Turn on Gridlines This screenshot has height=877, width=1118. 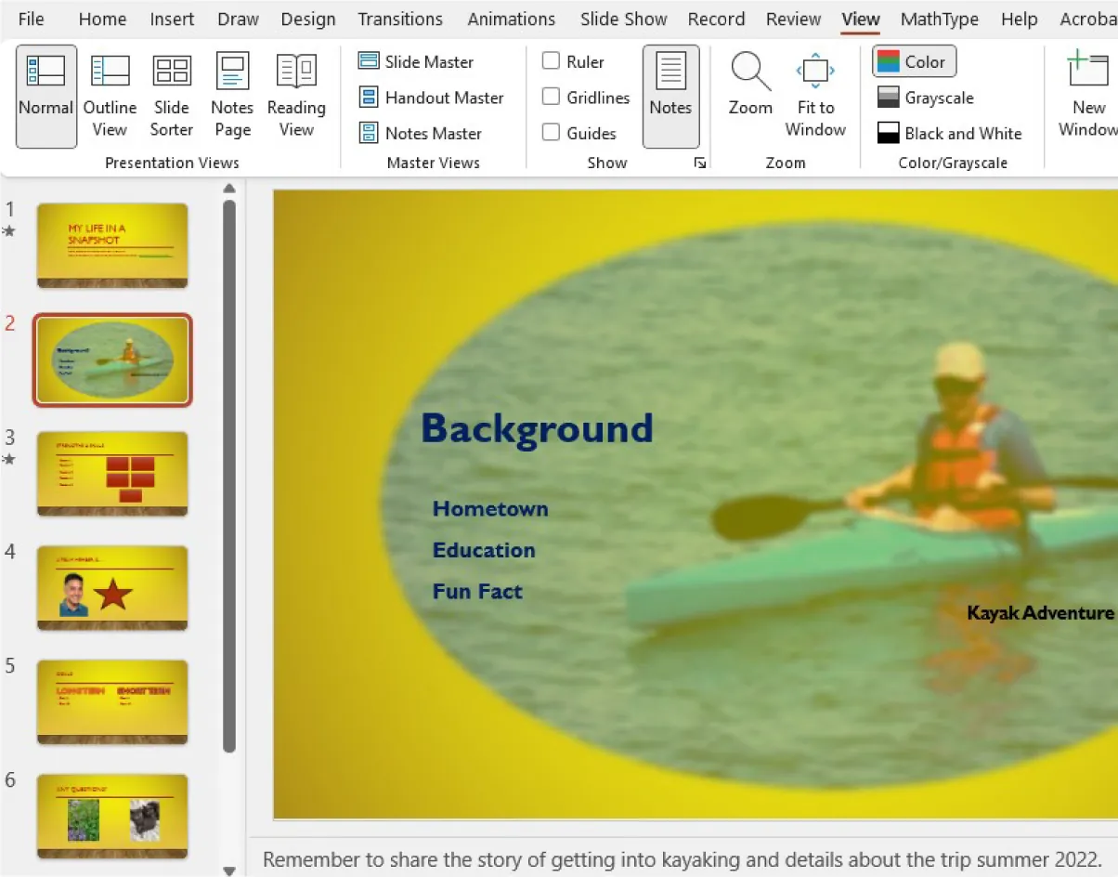click(x=552, y=98)
